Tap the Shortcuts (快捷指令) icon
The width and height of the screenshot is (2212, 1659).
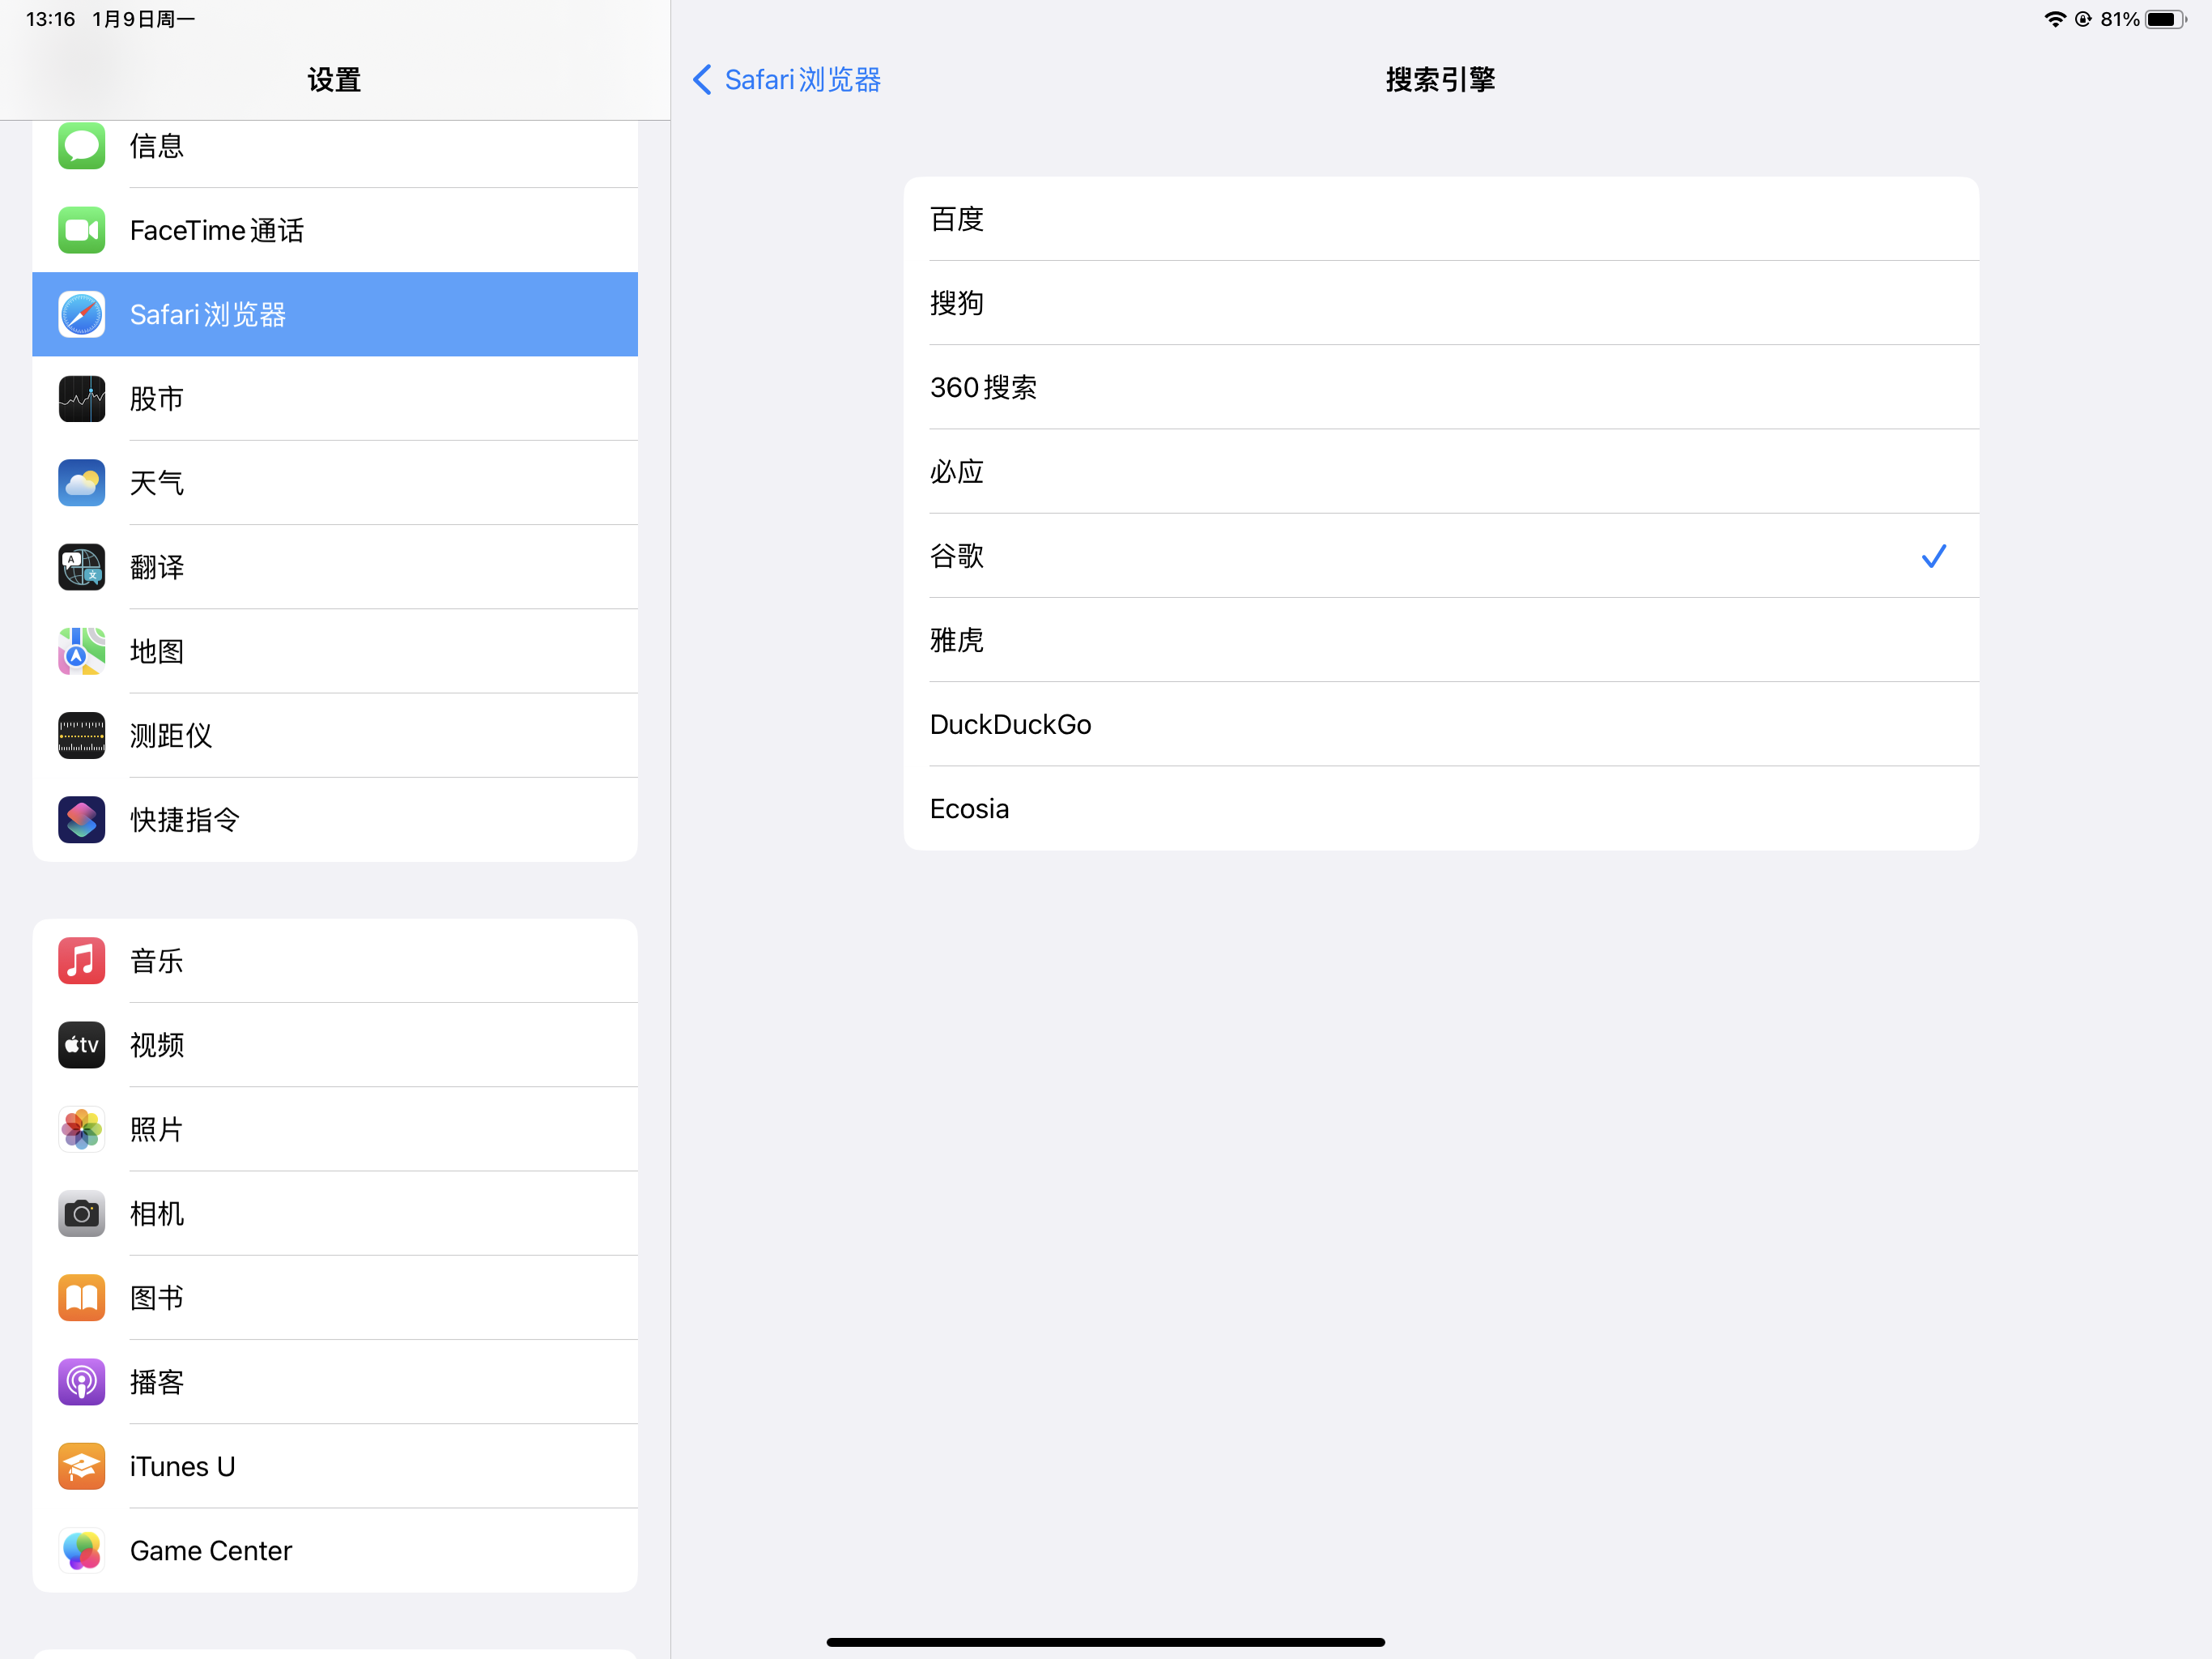pyautogui.click(x=81, y=820)
